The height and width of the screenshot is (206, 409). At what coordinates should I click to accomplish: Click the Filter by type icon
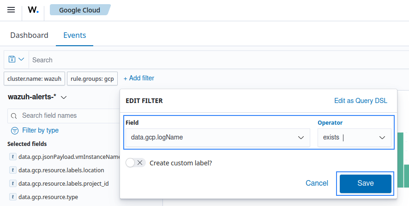[x=15, y=130]
